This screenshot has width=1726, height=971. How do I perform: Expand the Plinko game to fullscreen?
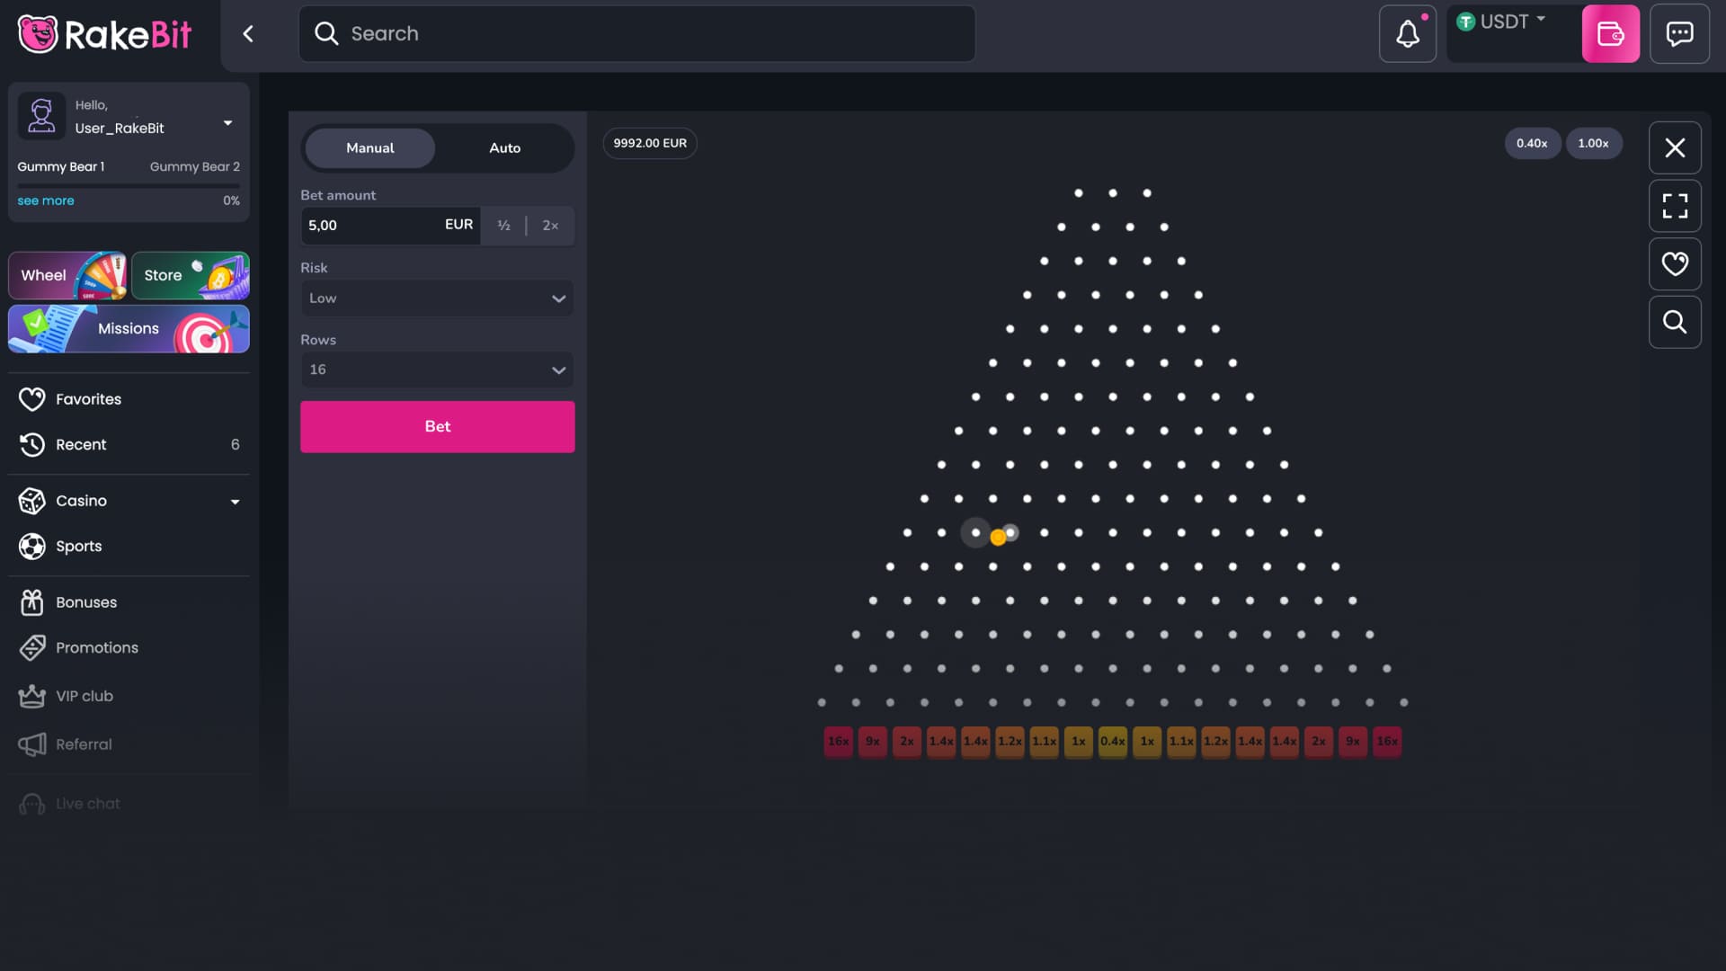coord(1674,206)
